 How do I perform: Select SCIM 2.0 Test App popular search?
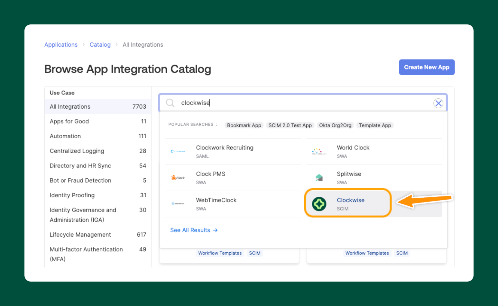290,125
